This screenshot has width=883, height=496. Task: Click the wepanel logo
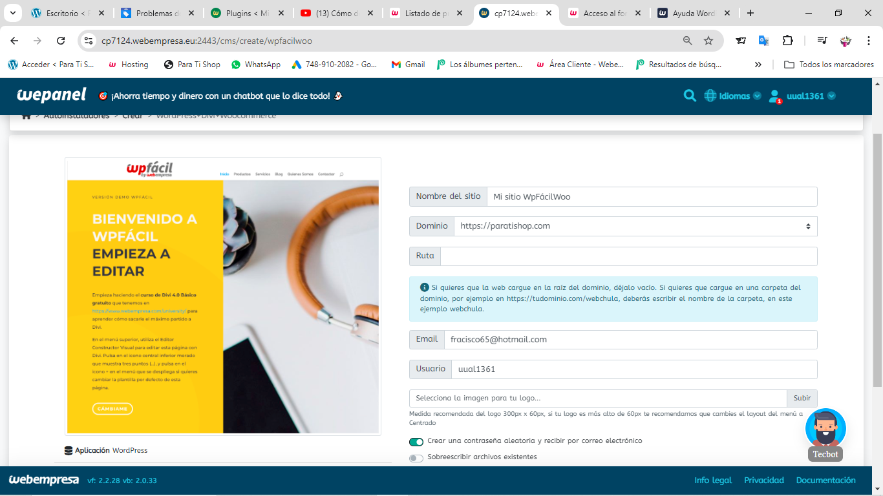point(52,96)
